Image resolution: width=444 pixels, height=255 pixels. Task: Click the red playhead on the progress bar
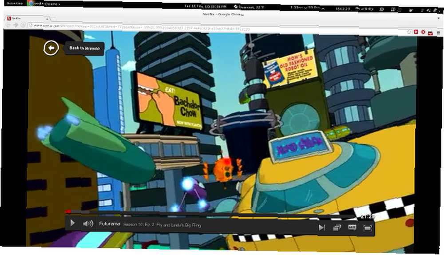[x=68, y=211]
